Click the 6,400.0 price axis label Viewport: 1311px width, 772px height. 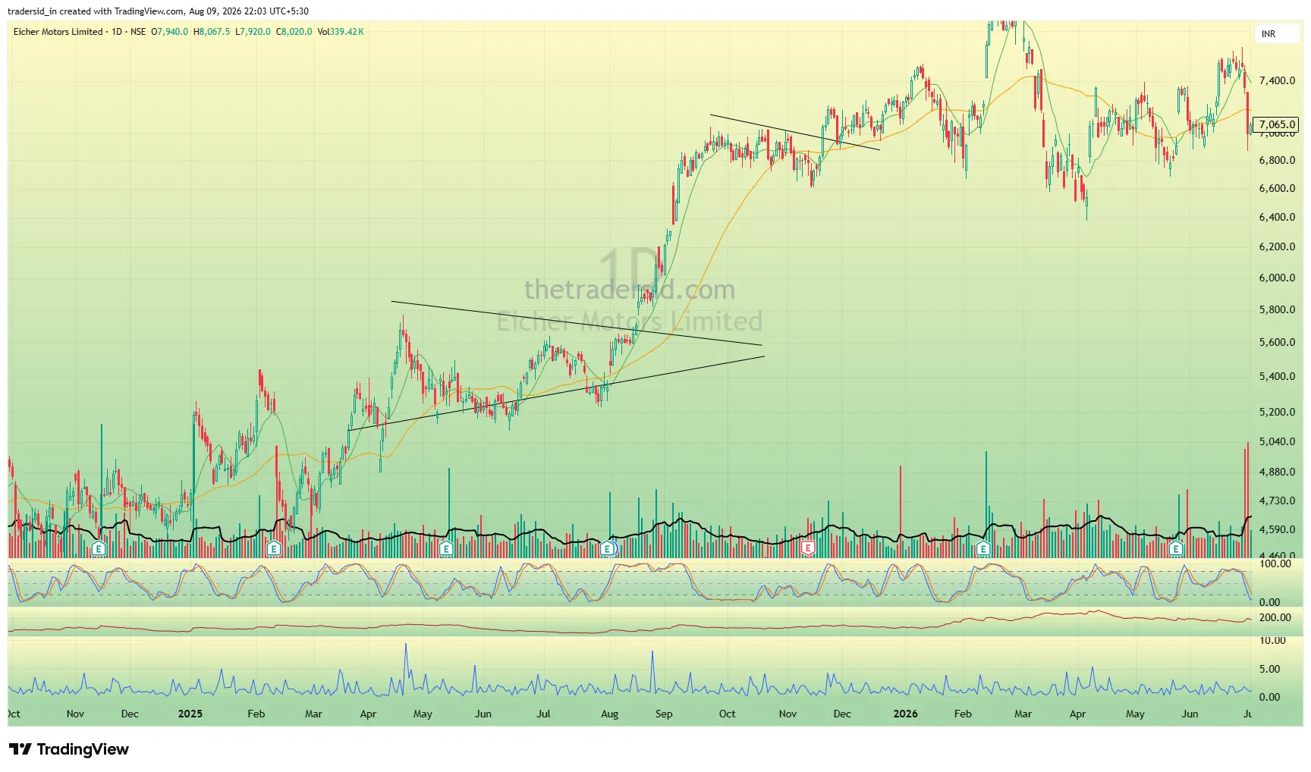point(1277,218)
